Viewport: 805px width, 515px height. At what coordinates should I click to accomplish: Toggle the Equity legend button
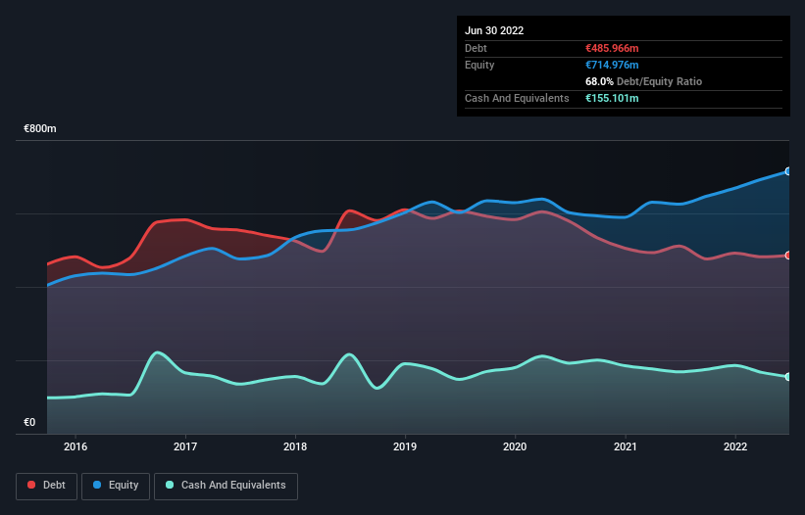tap(116, 486)
